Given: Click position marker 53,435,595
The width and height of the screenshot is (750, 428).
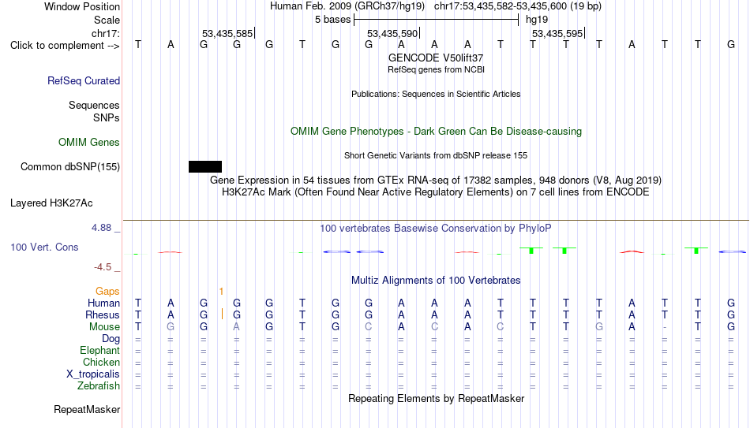Looking at the screenshot, I should [557, 33].
